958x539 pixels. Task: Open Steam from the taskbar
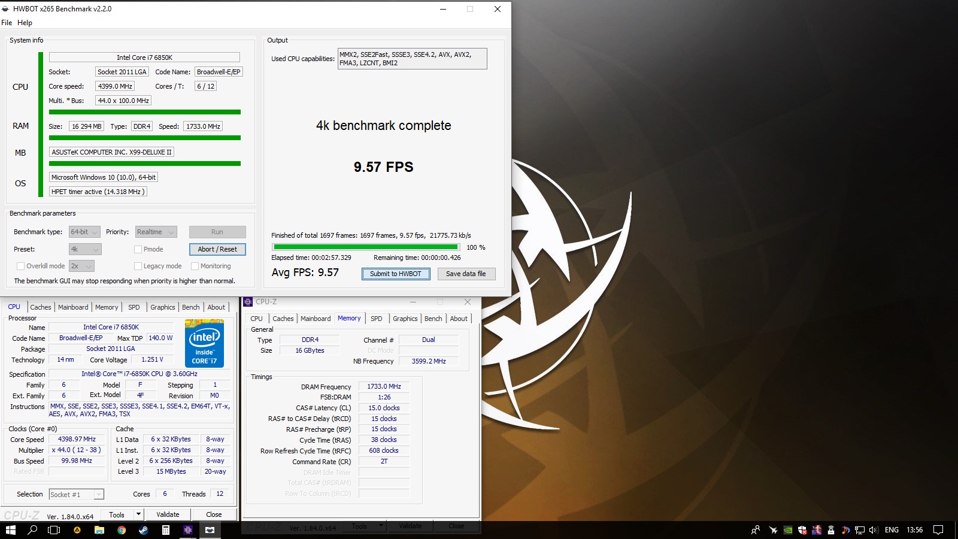144,530
